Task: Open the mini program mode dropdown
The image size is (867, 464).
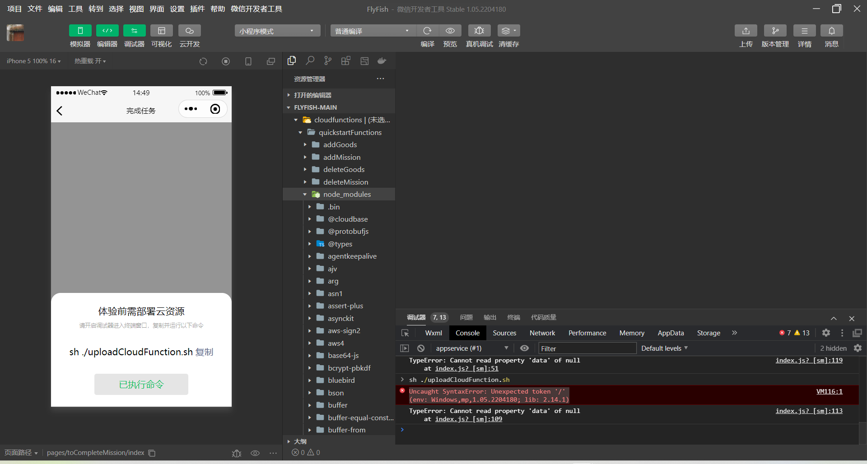Action: 277,31
